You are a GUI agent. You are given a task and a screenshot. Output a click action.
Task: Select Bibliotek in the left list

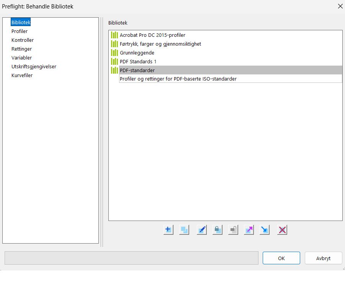(x=21, y=22)
